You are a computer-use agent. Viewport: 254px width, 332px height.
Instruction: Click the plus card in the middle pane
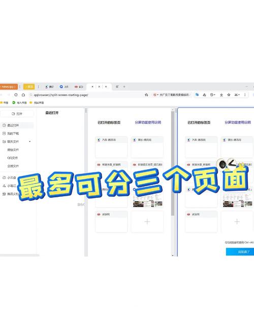click(147, 222)
